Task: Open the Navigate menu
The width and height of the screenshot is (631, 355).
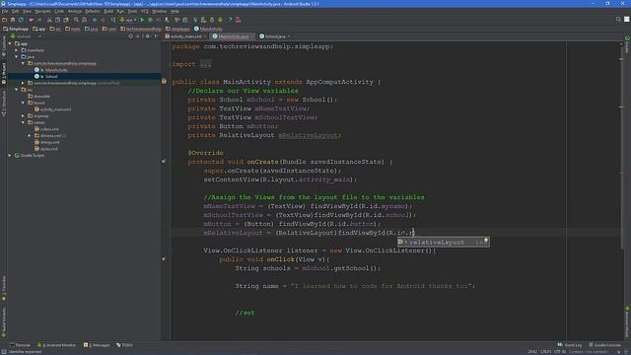Action: 42,11
